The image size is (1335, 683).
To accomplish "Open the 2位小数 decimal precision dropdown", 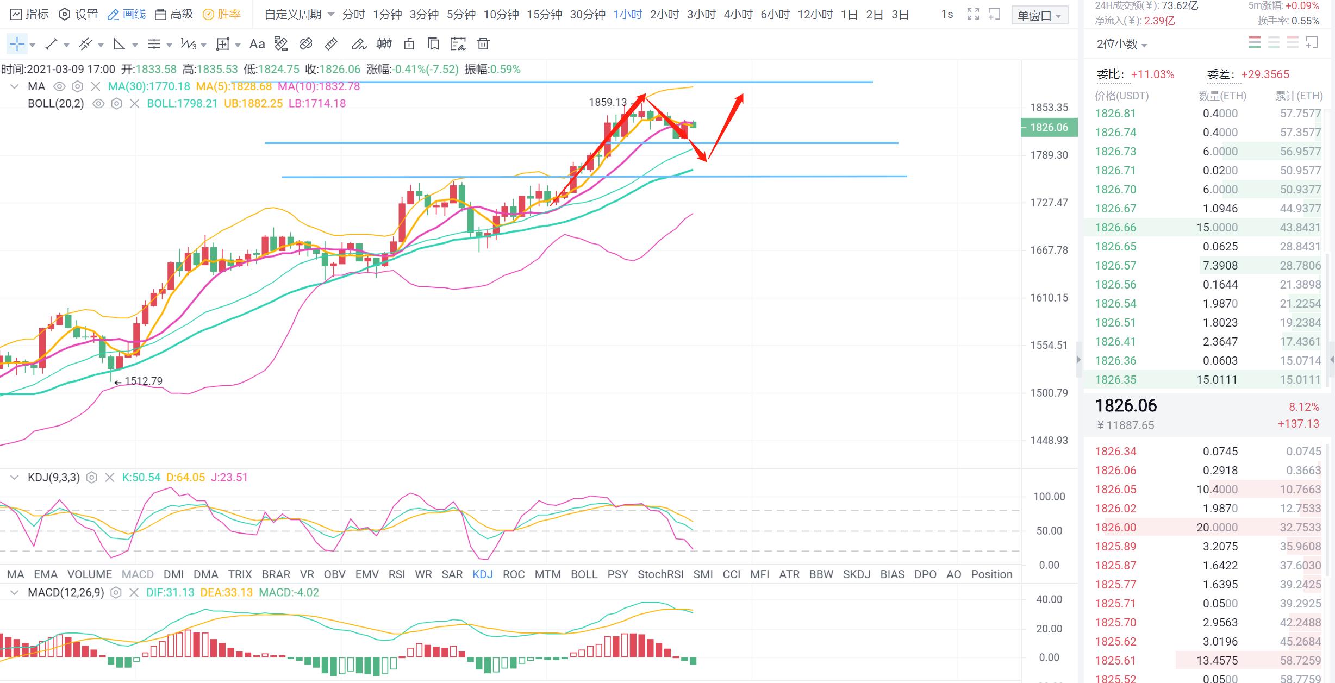I will tap(1121, 45).
